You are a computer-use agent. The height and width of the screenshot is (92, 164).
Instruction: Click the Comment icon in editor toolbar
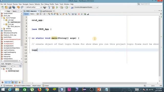pos(85,14)
